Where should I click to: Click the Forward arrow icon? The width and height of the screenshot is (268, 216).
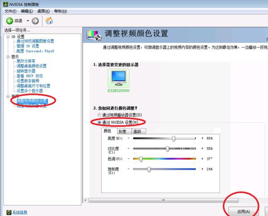point(35,21)
